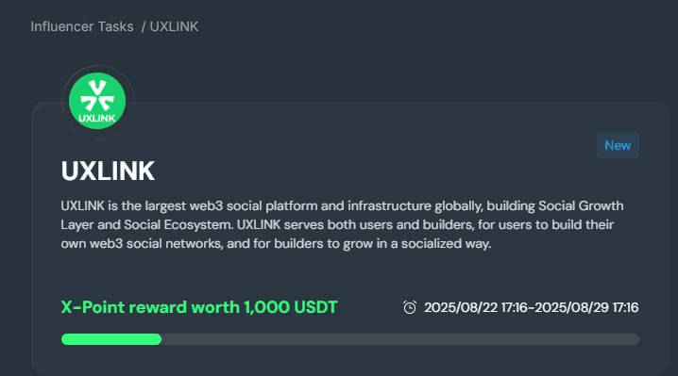The height and width of the screenshot is (376, 678).
Task: Click the slash separator in the breadcrumb
Action: [144, 26]
